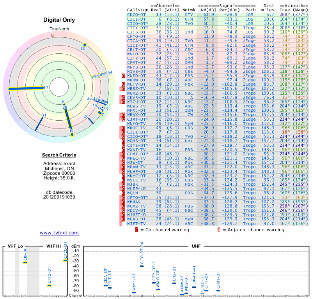Click channel 31 label on radar plot
The width and height of the screenshot is (312, 299).
[x=44, y=115]
